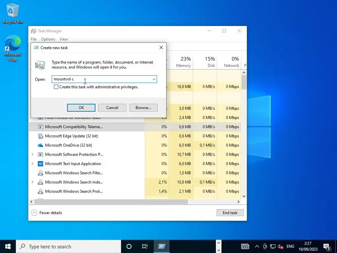Open the View menu in Task Manager
Screen dimensions: 337x253
[x=64, y=39]
